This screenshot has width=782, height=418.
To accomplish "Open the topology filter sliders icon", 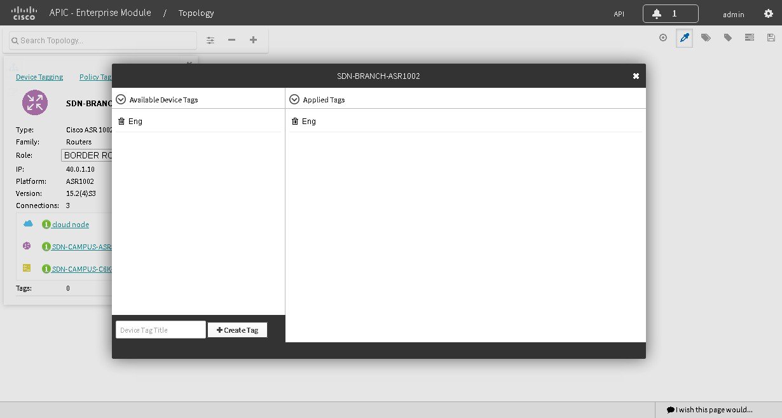I will pyautogui.click(x=210, y=40).
